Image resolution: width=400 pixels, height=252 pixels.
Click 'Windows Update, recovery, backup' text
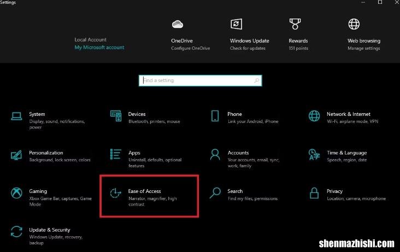[x=56, y=240]
